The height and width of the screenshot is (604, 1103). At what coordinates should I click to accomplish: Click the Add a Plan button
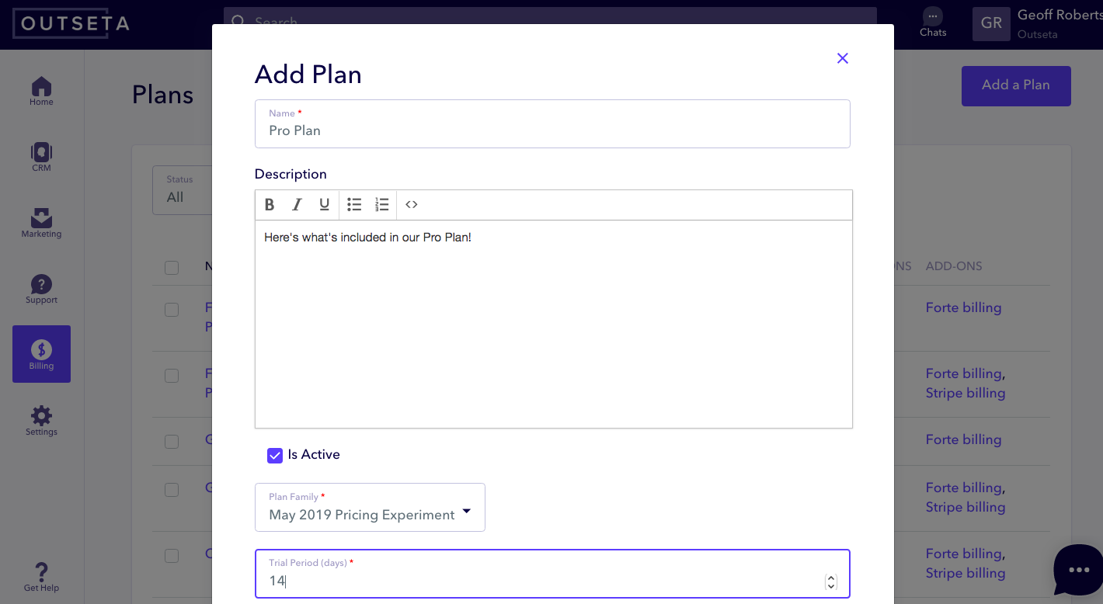1016,85
